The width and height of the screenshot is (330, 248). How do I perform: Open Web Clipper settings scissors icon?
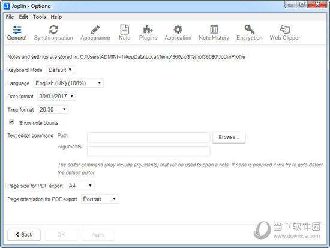(285, 29)
